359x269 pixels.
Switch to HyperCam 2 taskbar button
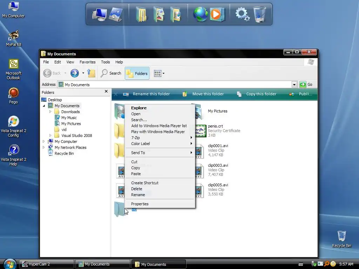click(x=46, y=264)
